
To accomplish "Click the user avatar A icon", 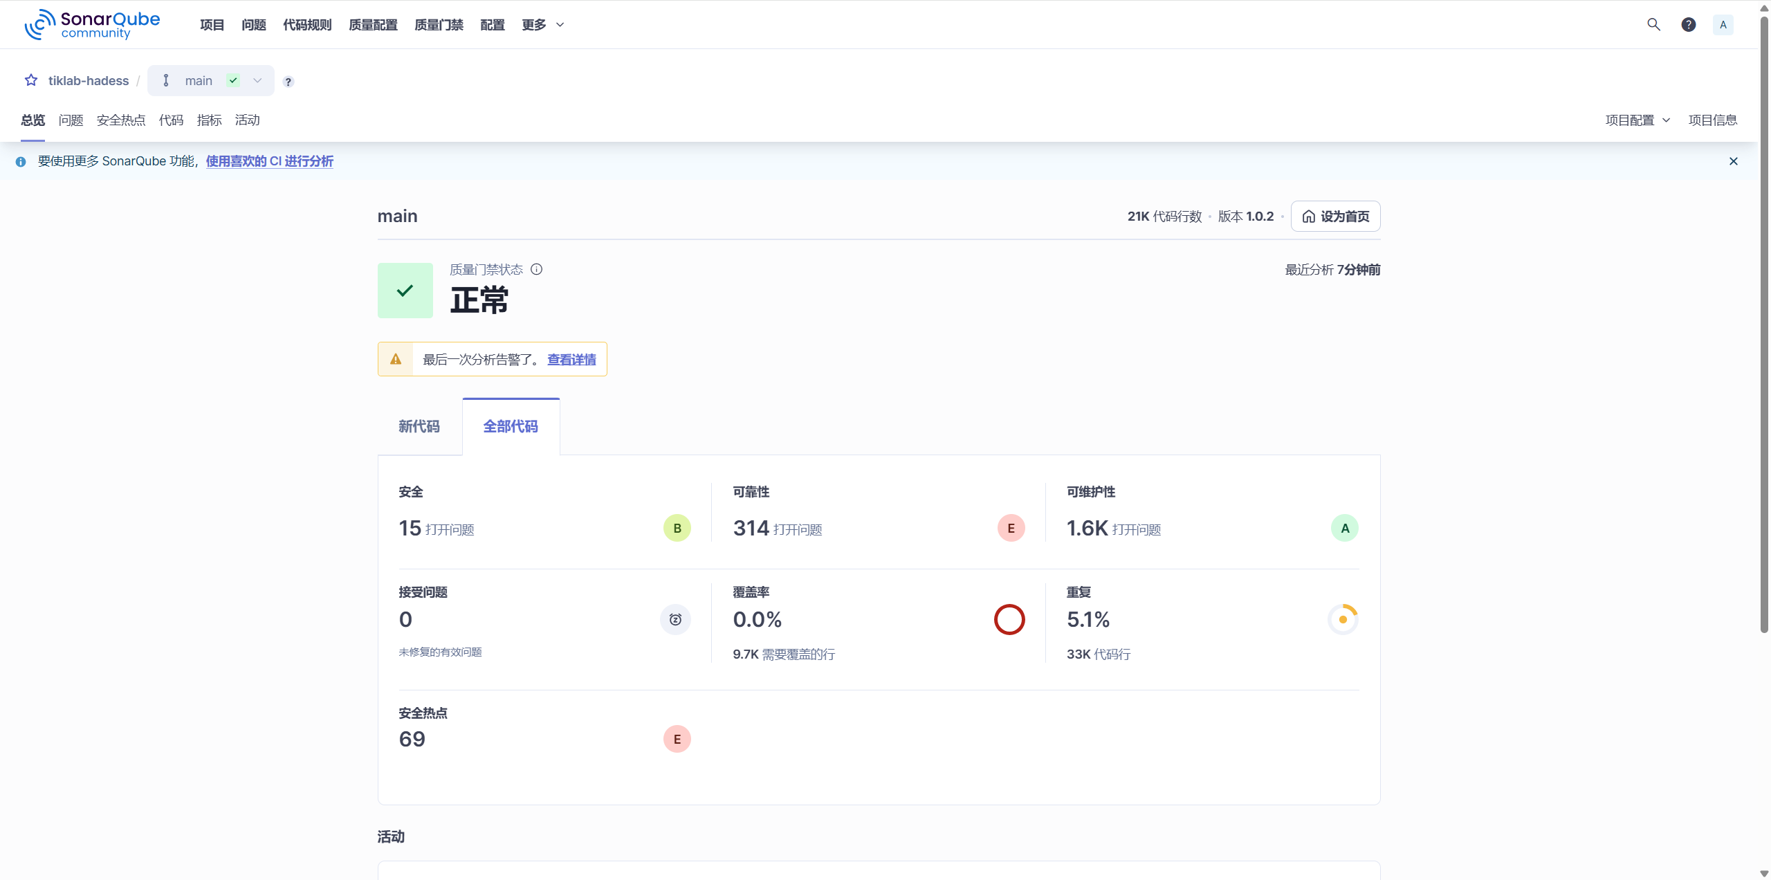I will tap(1723, 25).
